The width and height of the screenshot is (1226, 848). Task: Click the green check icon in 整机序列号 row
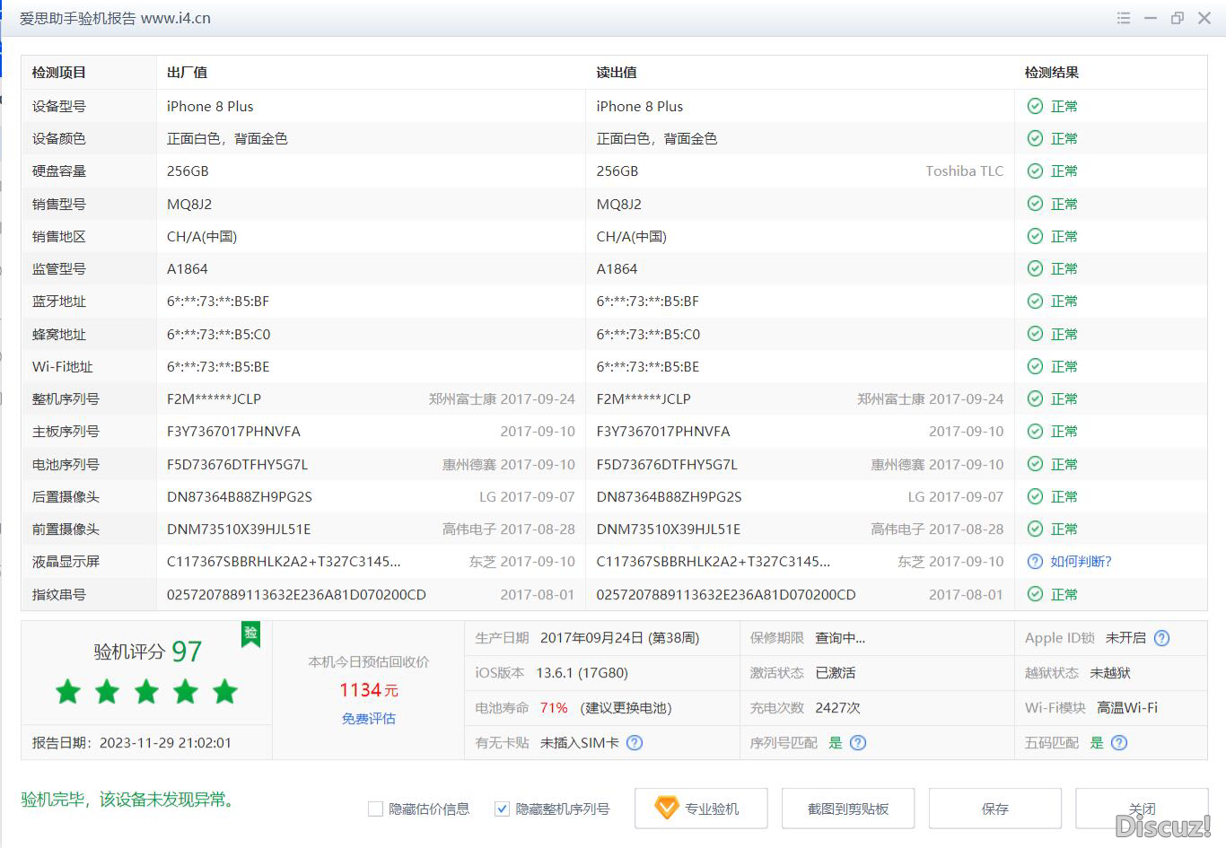[1035, 398]
